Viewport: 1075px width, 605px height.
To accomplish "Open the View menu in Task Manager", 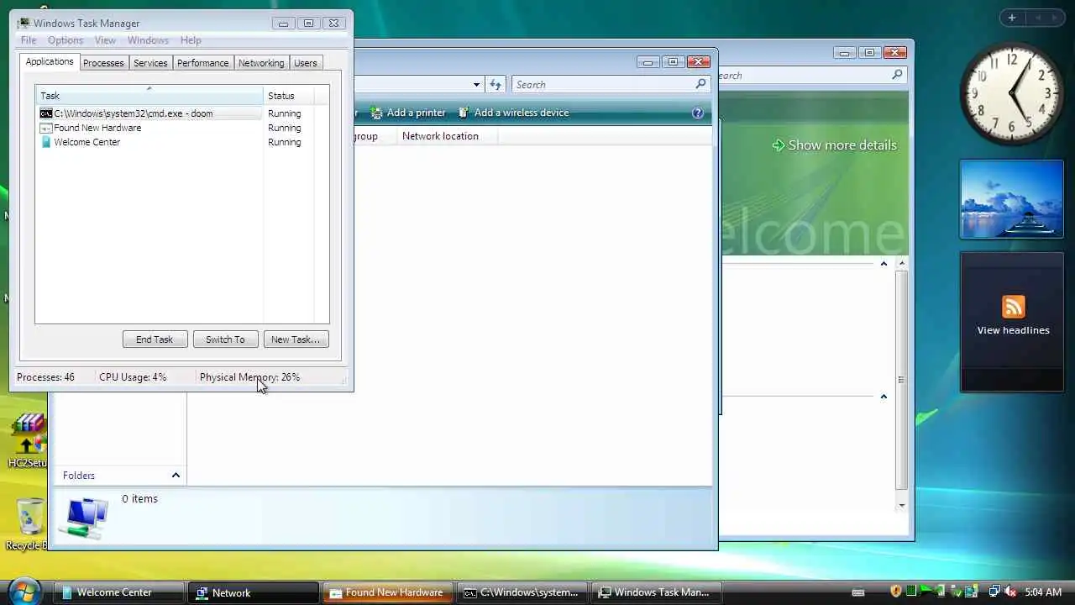I will click(x=105, y=40).
